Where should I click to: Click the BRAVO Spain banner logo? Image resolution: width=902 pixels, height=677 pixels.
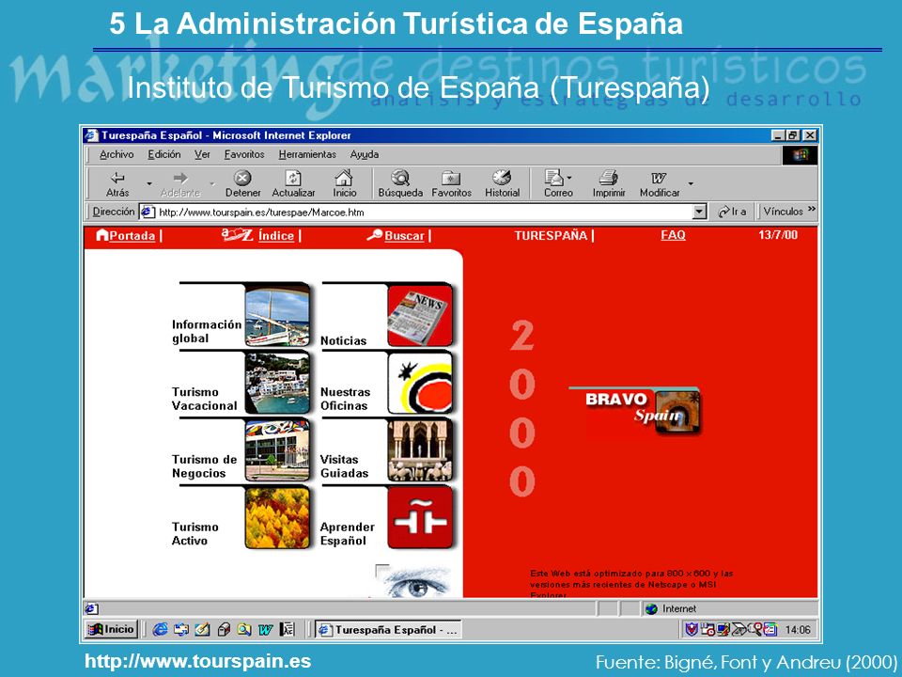(x=635, y=411)
